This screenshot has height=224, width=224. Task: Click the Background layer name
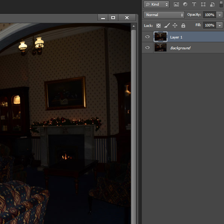pyautogui.click(x=180, y=48)
